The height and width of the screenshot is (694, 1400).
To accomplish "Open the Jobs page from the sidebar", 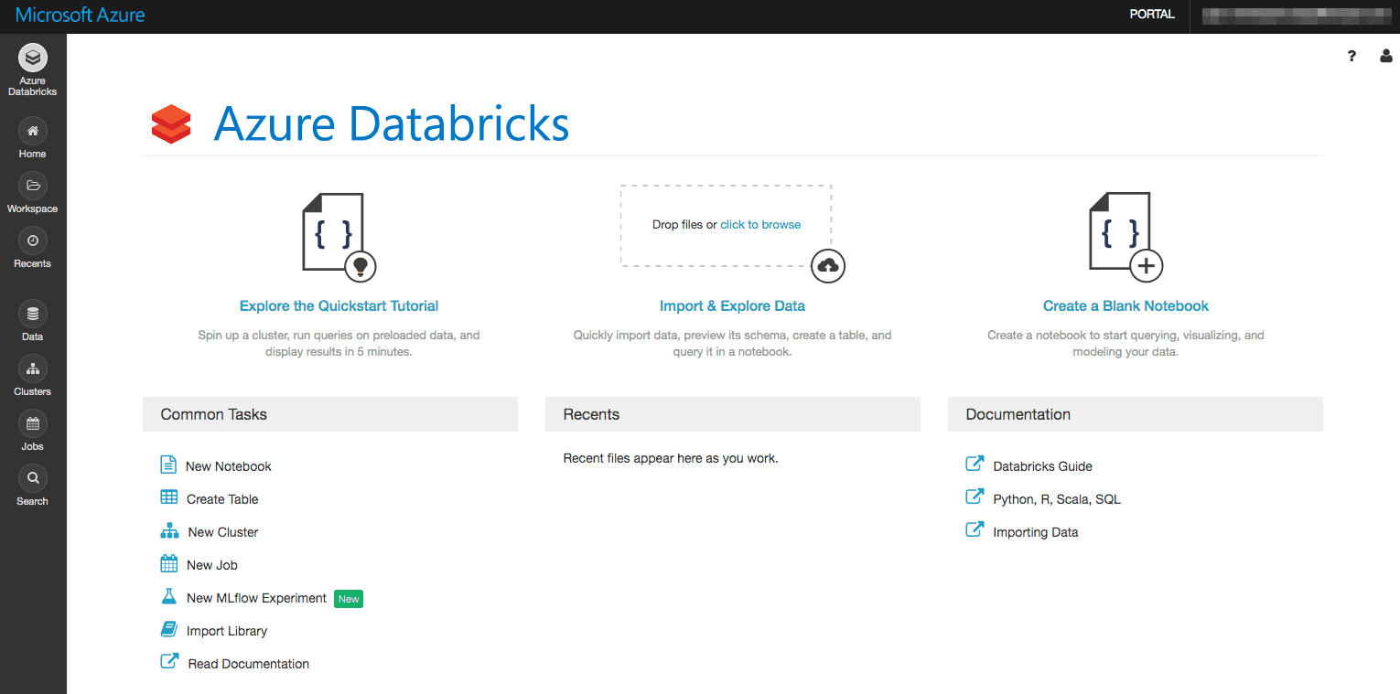I will coord(32,431).
